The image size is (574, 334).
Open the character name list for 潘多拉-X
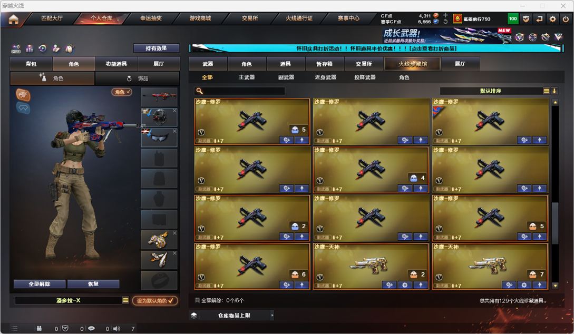(x=125, y=300)
